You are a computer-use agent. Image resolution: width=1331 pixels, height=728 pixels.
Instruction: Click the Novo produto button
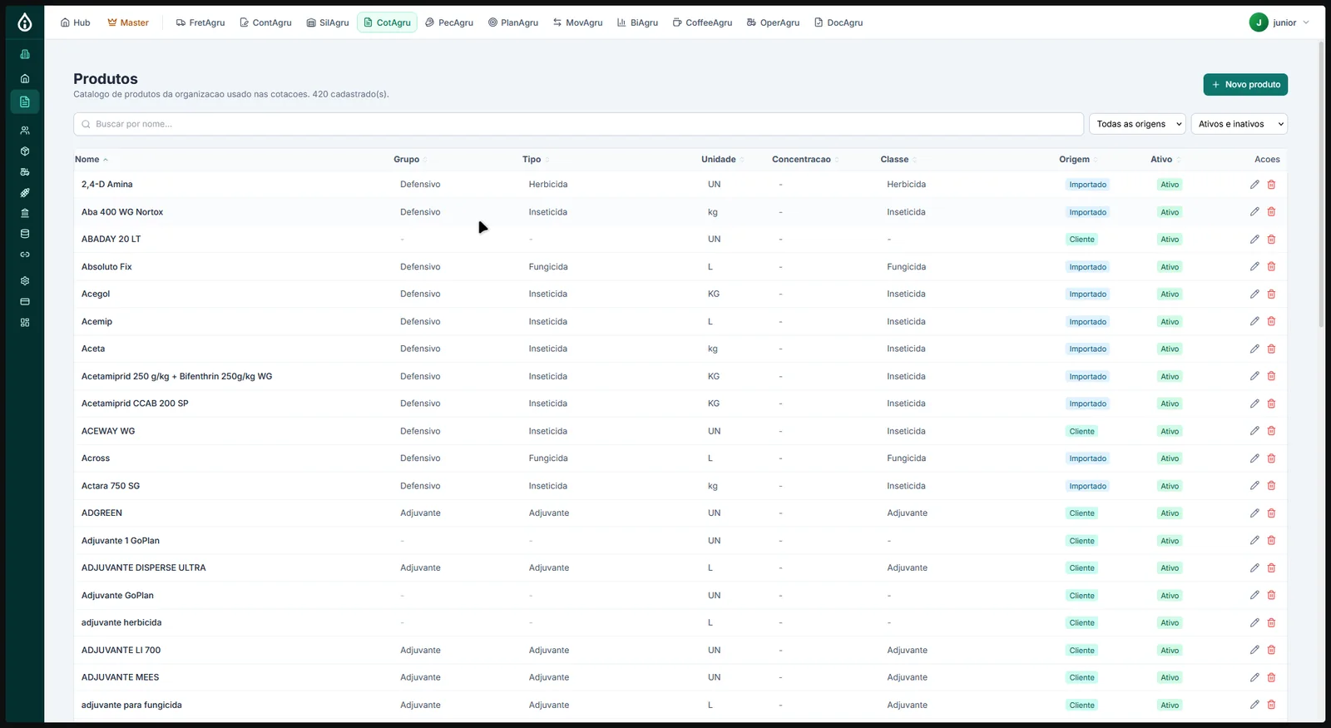[x=1245, y=85]
